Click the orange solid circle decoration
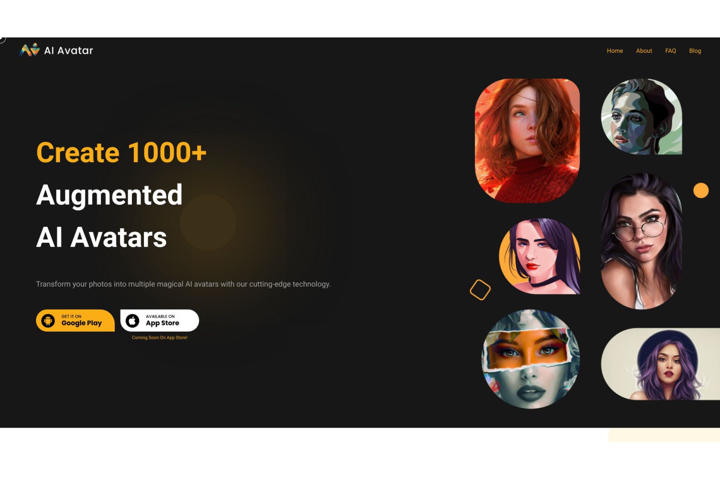The height and width of the screenshot is (480, 720). tap(701, 191)
